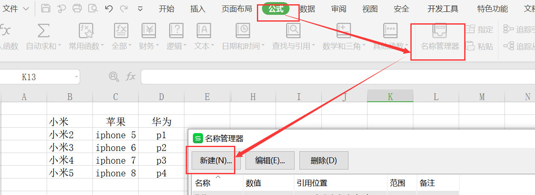Switch to the 安全 tab
The image size is (535, 195).
click(x=401, y=9)
